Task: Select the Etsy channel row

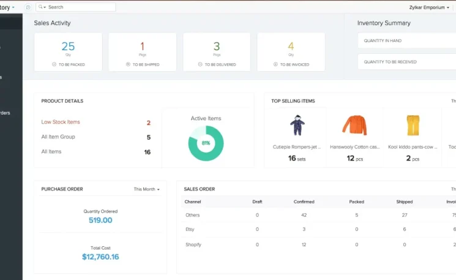Action: [x=318, y=229]
